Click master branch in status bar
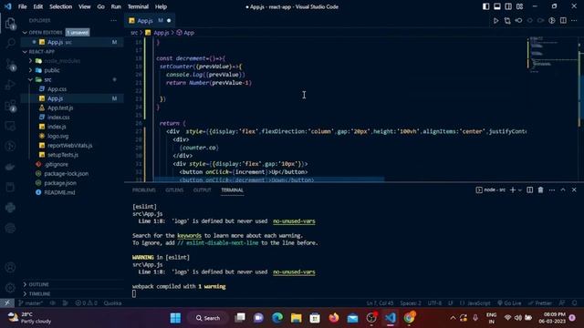Viewport: 584px width, 328px height. (30, 303)
